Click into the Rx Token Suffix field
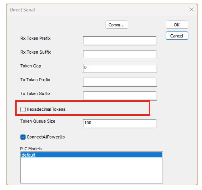Screen dimensions: 202x190 pos(120,54)
